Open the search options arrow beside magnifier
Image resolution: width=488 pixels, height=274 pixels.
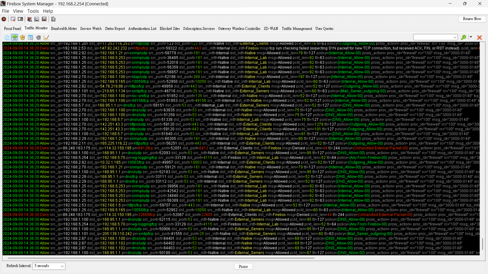pyautogui.click(x=471, y=37)
